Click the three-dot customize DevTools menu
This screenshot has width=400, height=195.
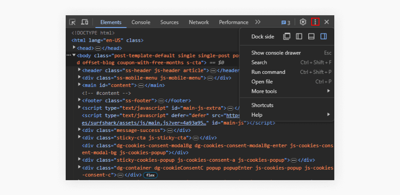tap(315, 22)
